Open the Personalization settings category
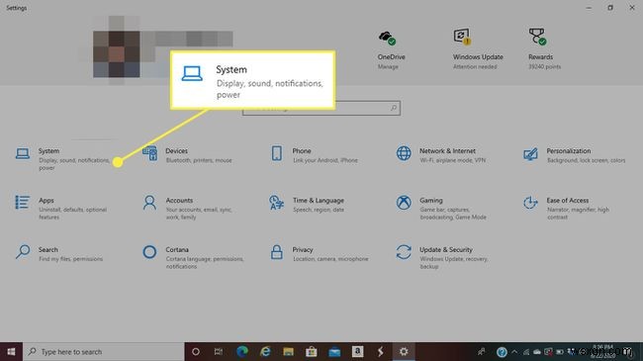This screenshot has height=361, width=643. [574, 155]
